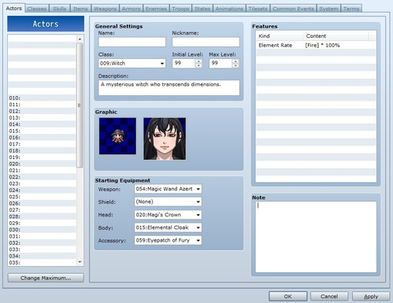Go to the Items tab
The height and width of the screenshot is (303, 393).
pyautogui.click(x=80, y=9)
